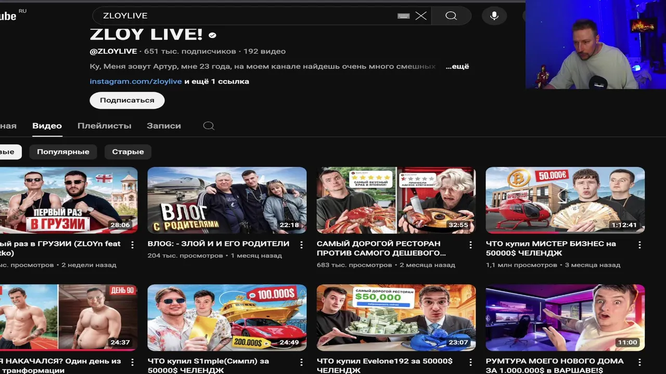
Task: Click '1,1 млн просмотров' under МИСТЕР БИЗНЕС
Action: click(x=521, y=265)
